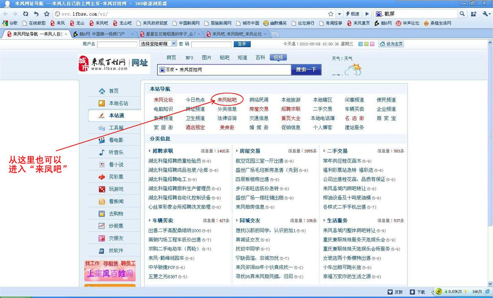Open the 桑植生活网 bookmark
The image size is (493, 298).
coord(438,23)
